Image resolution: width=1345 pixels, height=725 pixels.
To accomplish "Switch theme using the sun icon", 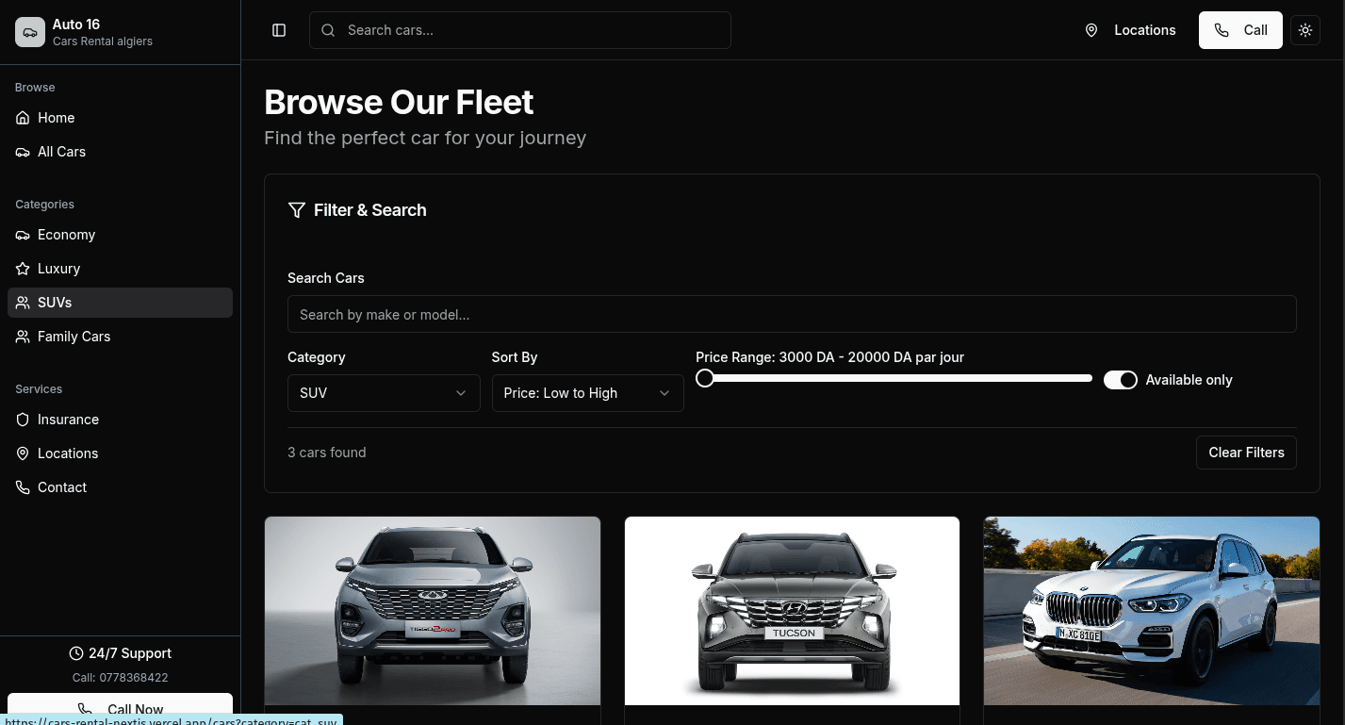I will tap(1305, 30).
